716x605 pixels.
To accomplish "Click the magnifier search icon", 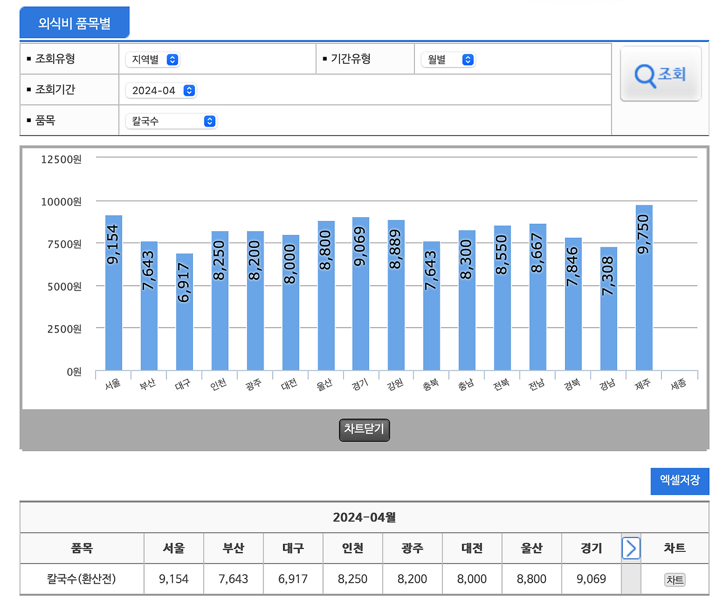I will point(643,74).
